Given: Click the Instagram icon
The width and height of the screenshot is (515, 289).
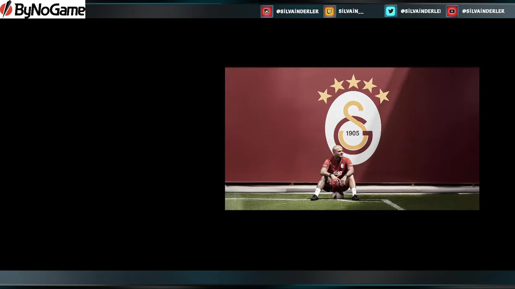Looking at the screenshot, I should click(x=267, y=12).
